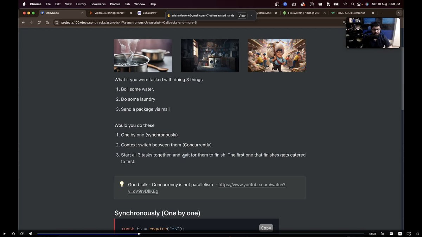Seek on the video progress bar
The height and width of the screenshot is (237, 422).
(200, 234)
